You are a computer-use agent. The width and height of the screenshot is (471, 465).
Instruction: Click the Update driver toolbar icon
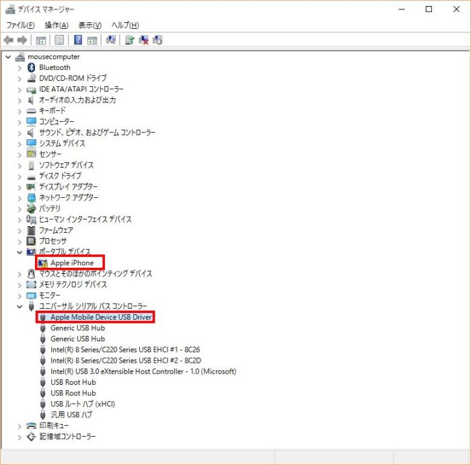(130, 40)
